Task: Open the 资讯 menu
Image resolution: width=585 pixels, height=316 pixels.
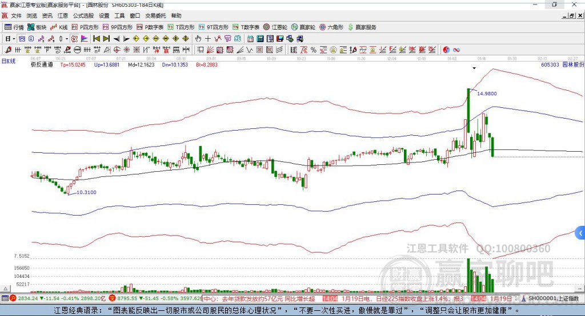Action: (x=47, y=15)
